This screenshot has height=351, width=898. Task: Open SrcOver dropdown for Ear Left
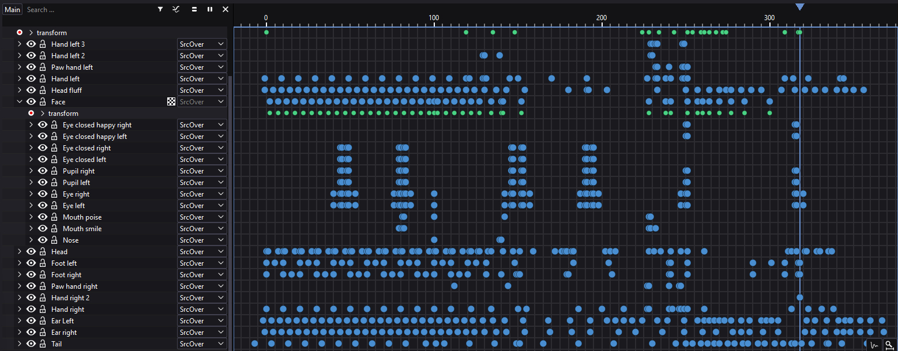click(x=202, y=321)
